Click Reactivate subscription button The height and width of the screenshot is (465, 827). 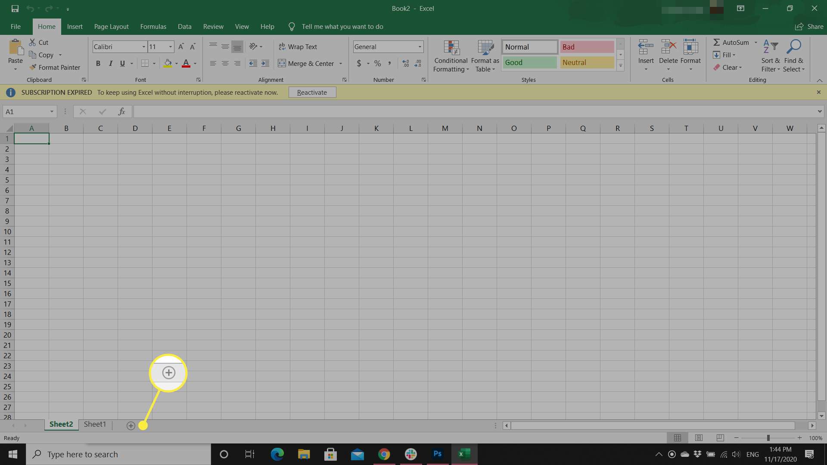[312, 92]
